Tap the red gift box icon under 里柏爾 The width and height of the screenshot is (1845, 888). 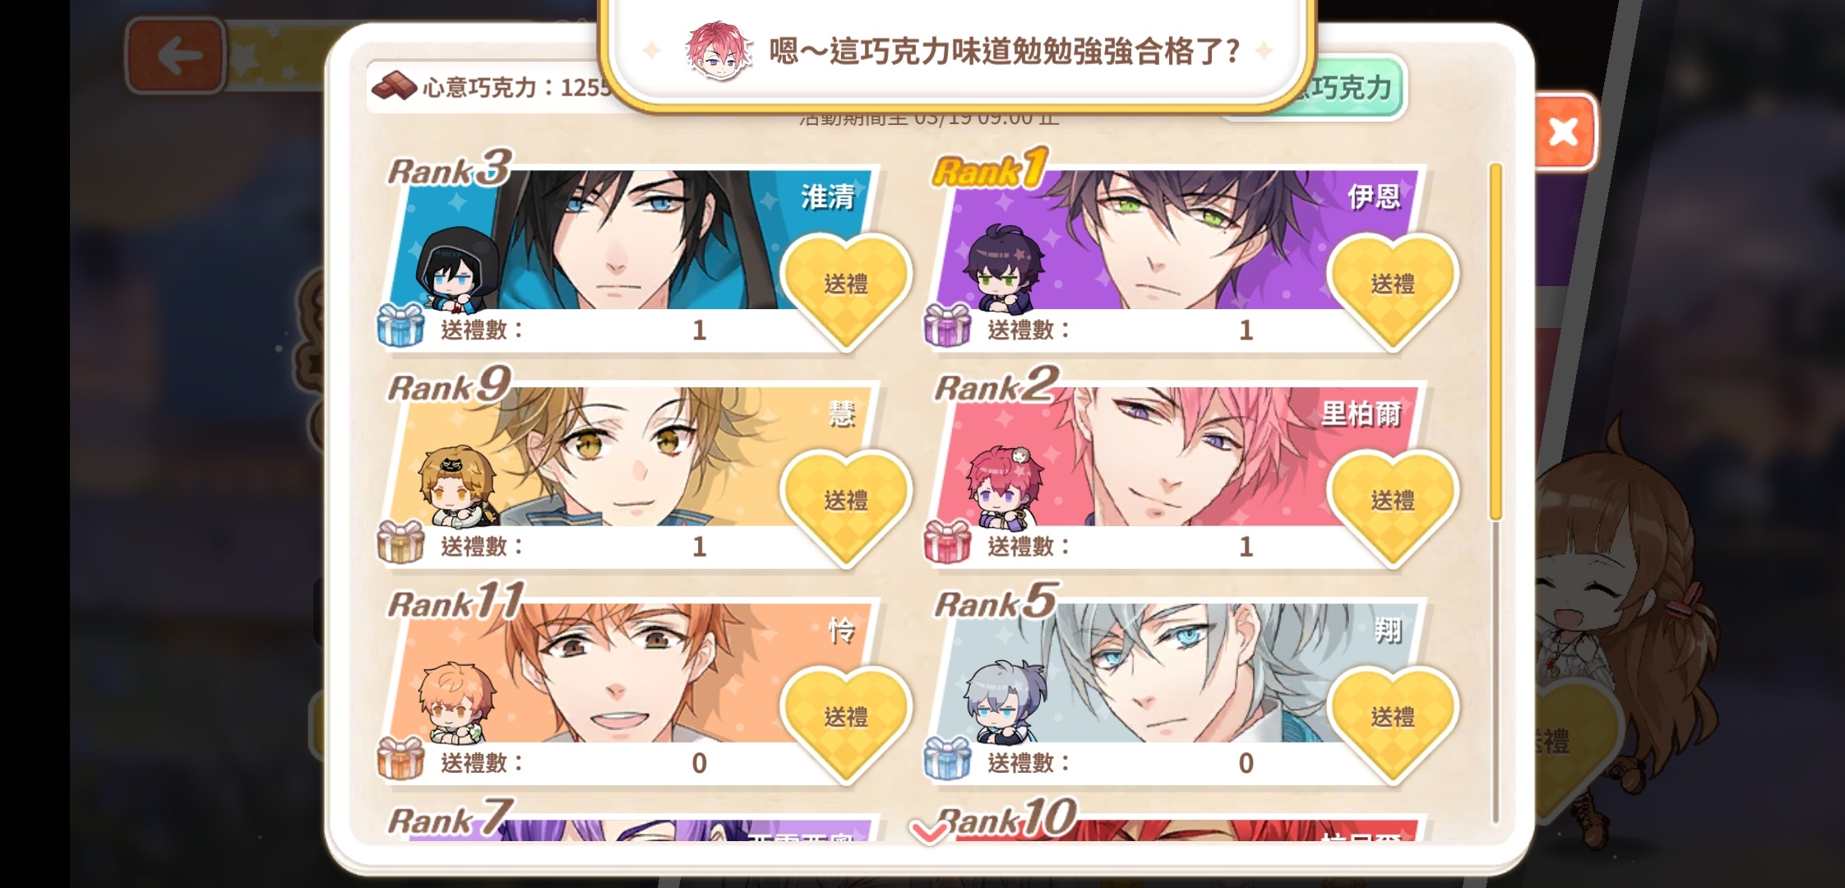coord(947,542)
